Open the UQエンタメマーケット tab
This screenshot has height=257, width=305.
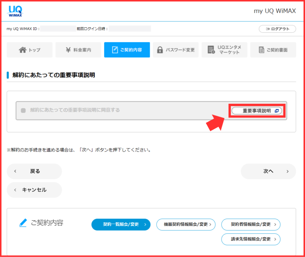click(225, 50)
